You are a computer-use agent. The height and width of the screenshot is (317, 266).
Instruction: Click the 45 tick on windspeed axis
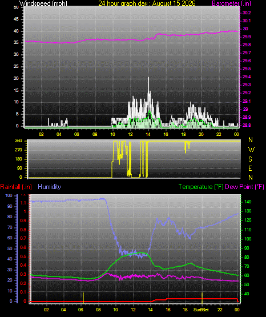click(x=16, y=19)
